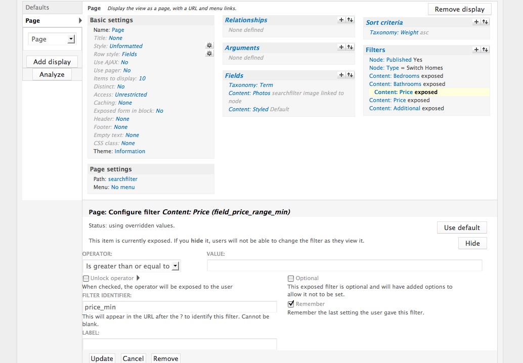
Task: Open the operator dropdown showing 'Is greater than or equal to'
Action: pos(130,265)
